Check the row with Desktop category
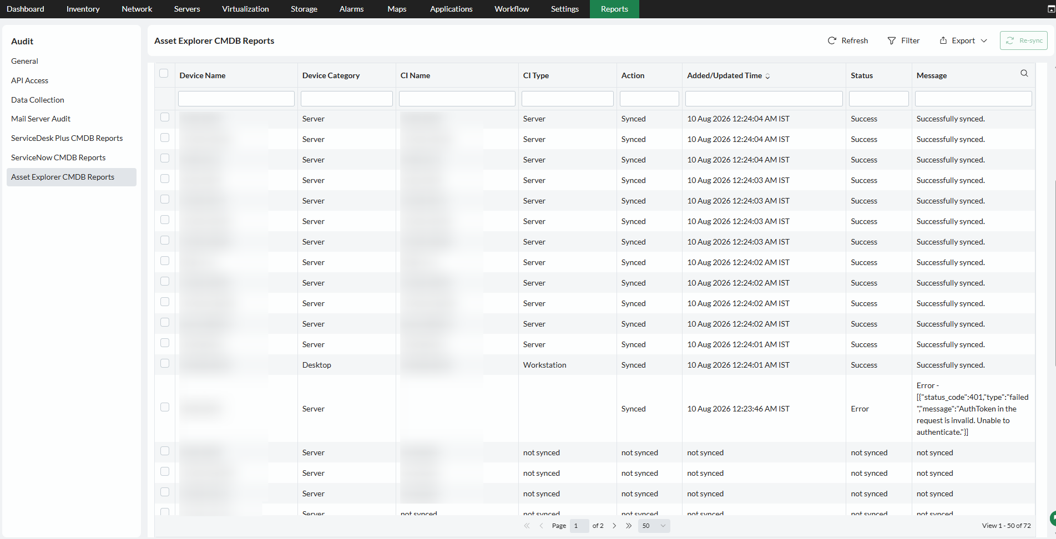 click(165, 363)
